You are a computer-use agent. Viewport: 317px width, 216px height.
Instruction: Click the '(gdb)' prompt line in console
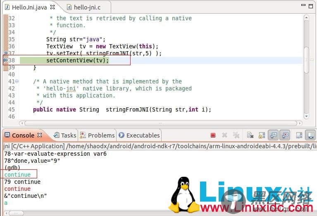tap(12, 168)
